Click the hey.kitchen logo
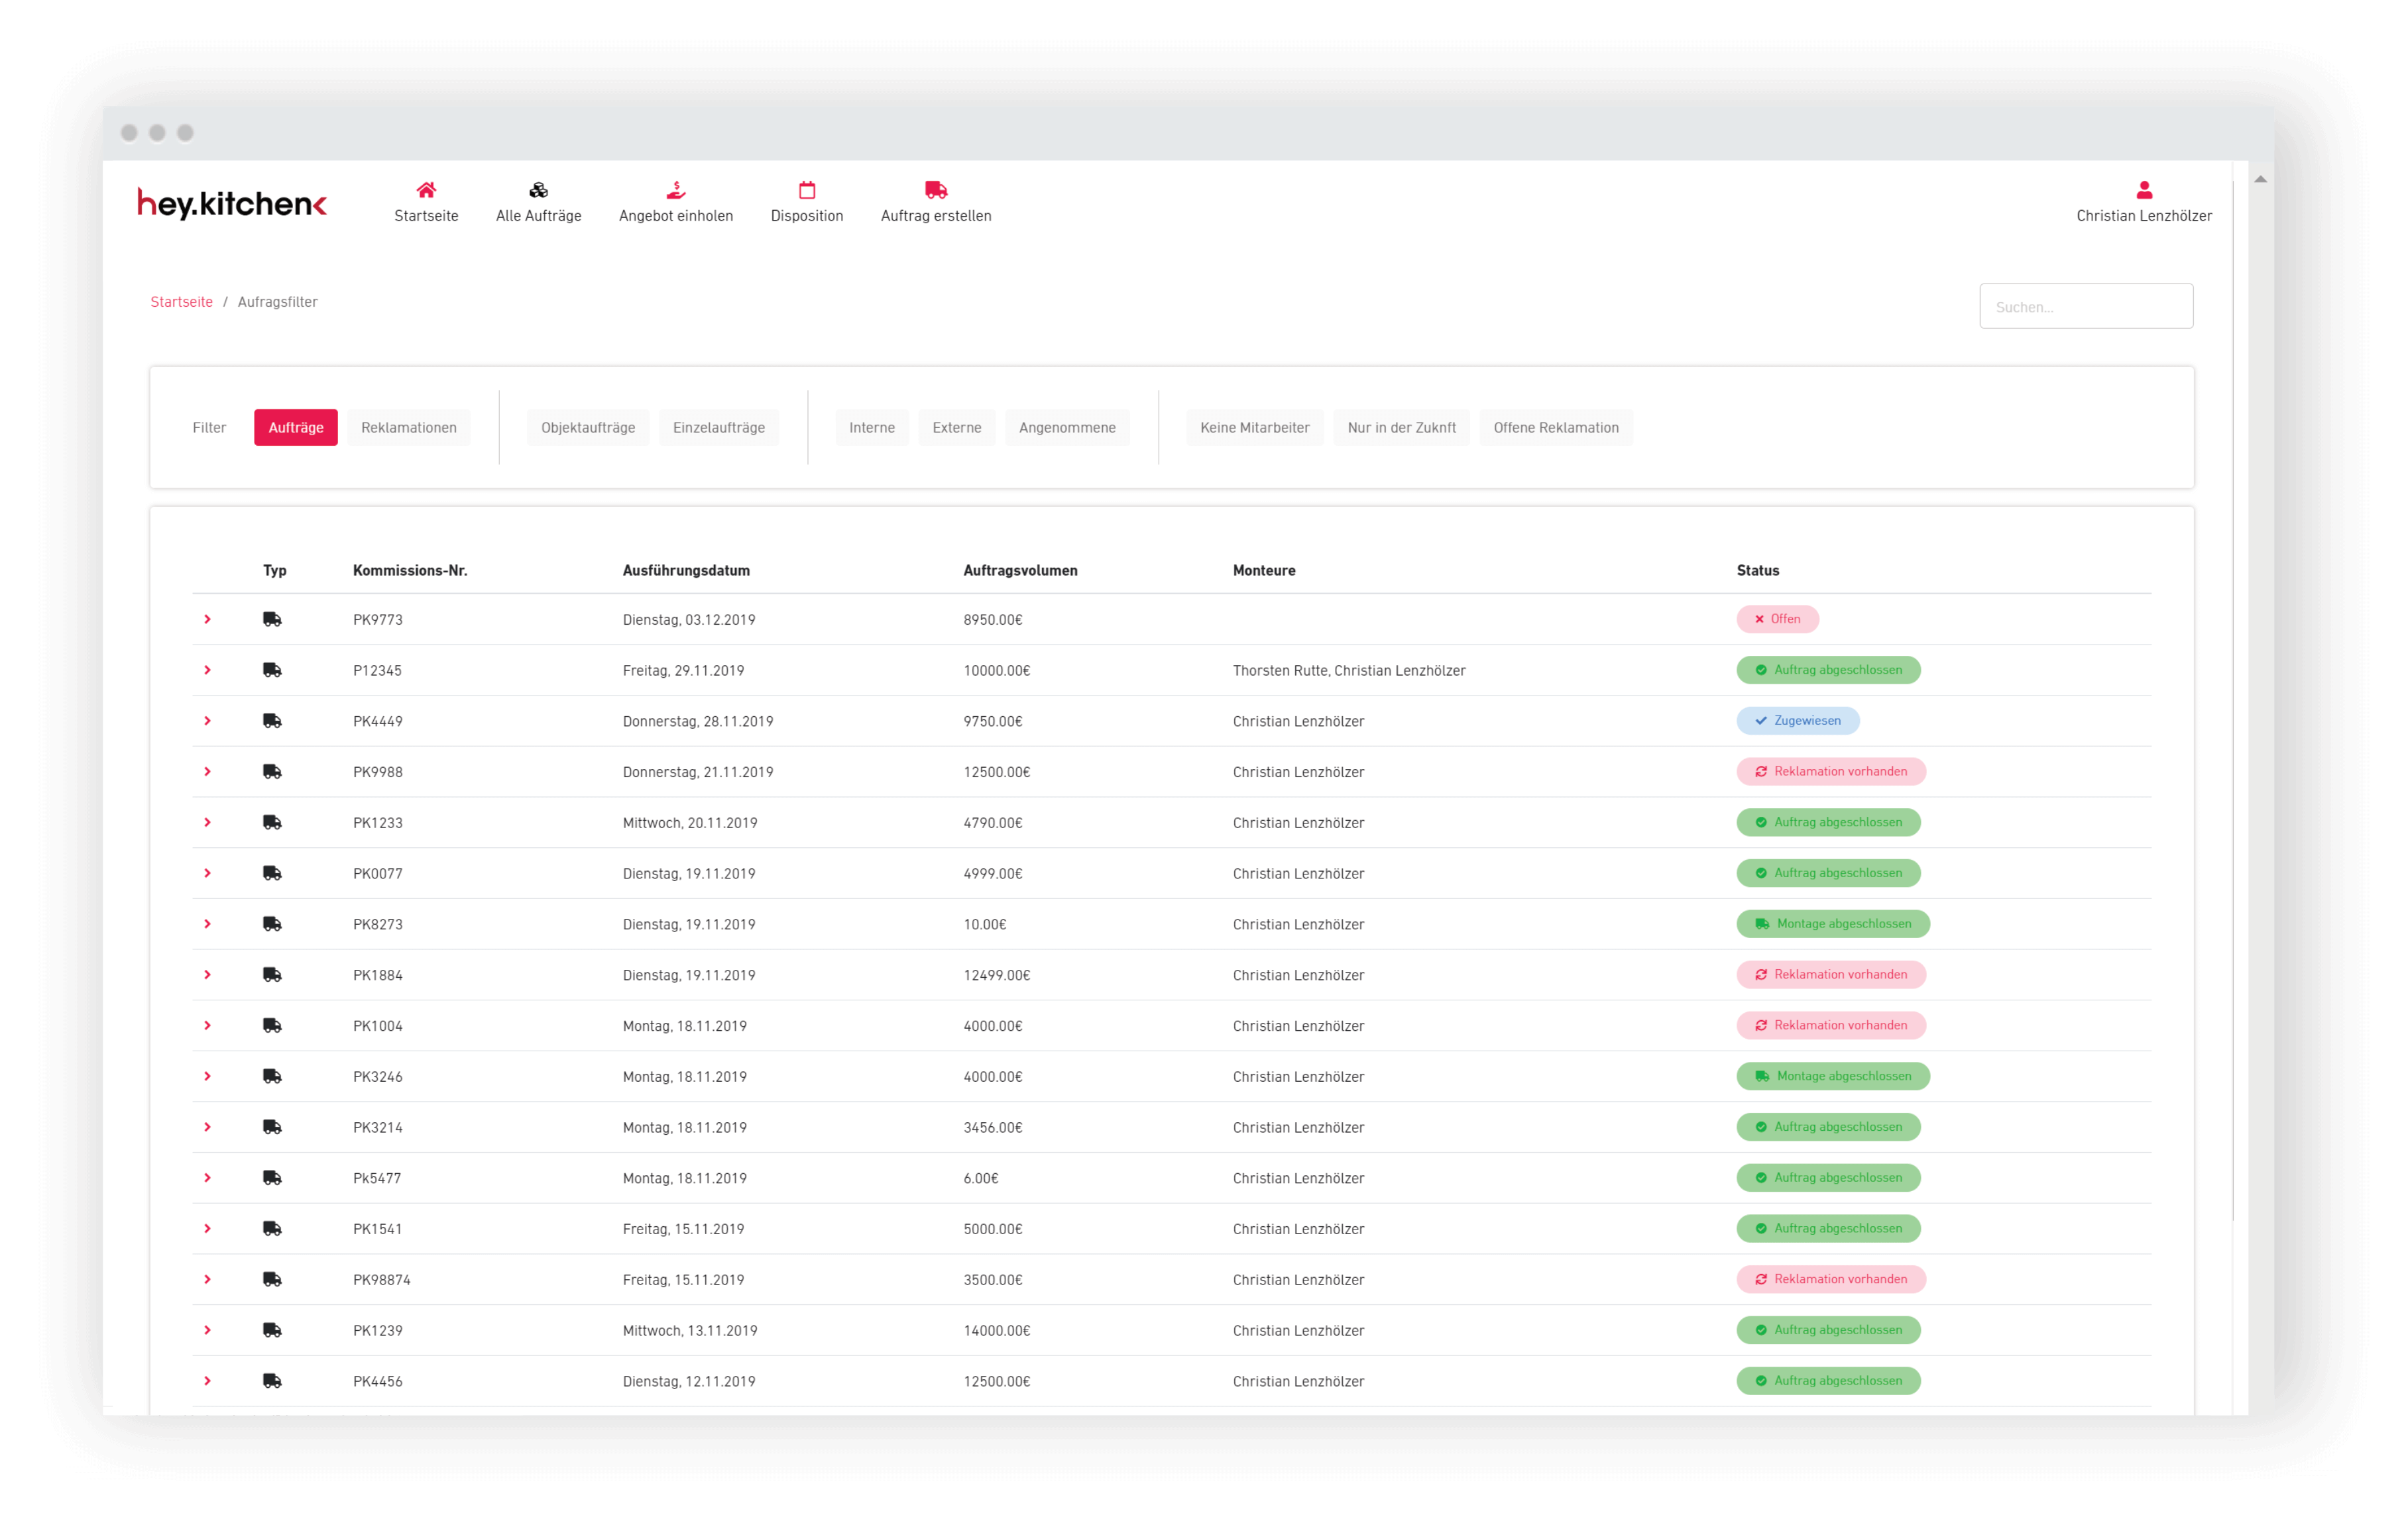The width and height of the screenshot is (2408, 1521). coord(232,204)
